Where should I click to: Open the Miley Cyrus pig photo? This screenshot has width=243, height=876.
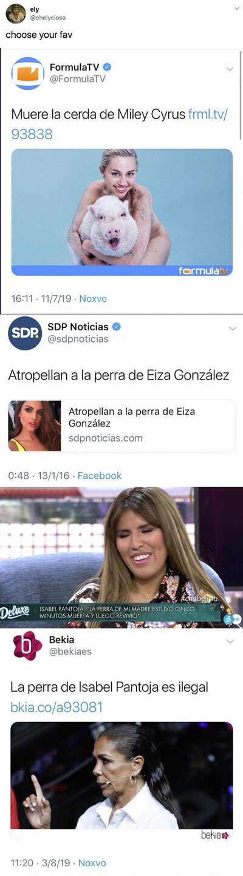122,212
